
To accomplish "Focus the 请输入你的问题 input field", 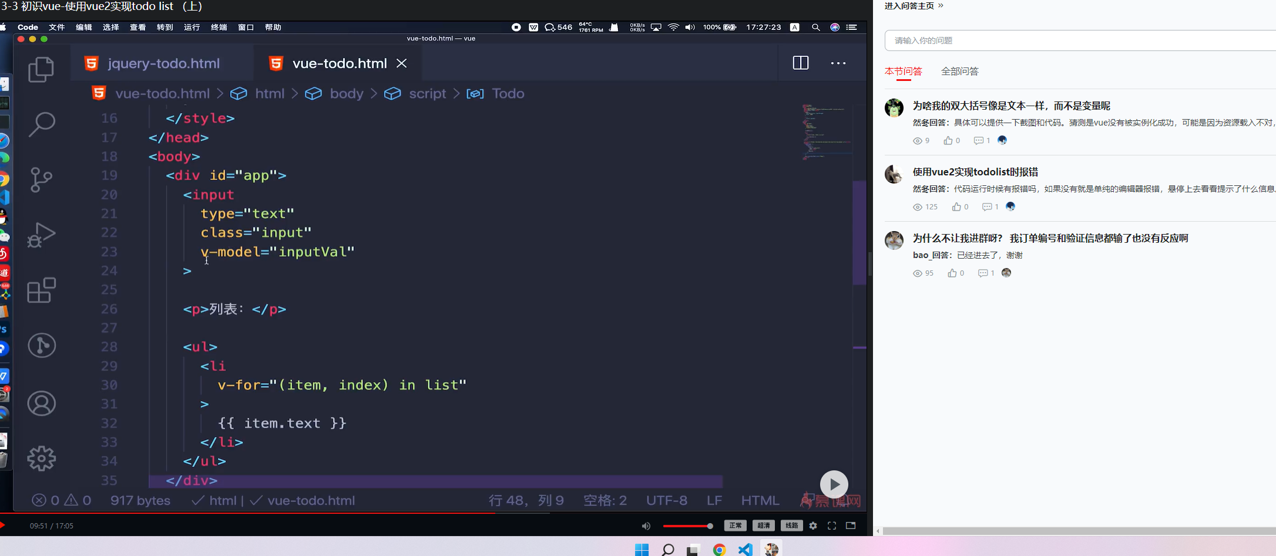I will pyautogui.click(x=1080, y=40).
